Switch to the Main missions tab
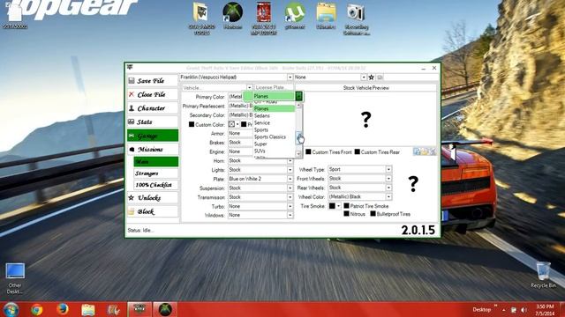Viewport: 565px width, 317px height. point(155,161)
